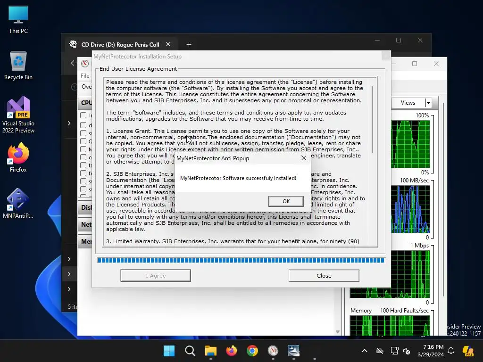
Task: Open the clock showing 7:16 PM
Action: tap(431, 351)
